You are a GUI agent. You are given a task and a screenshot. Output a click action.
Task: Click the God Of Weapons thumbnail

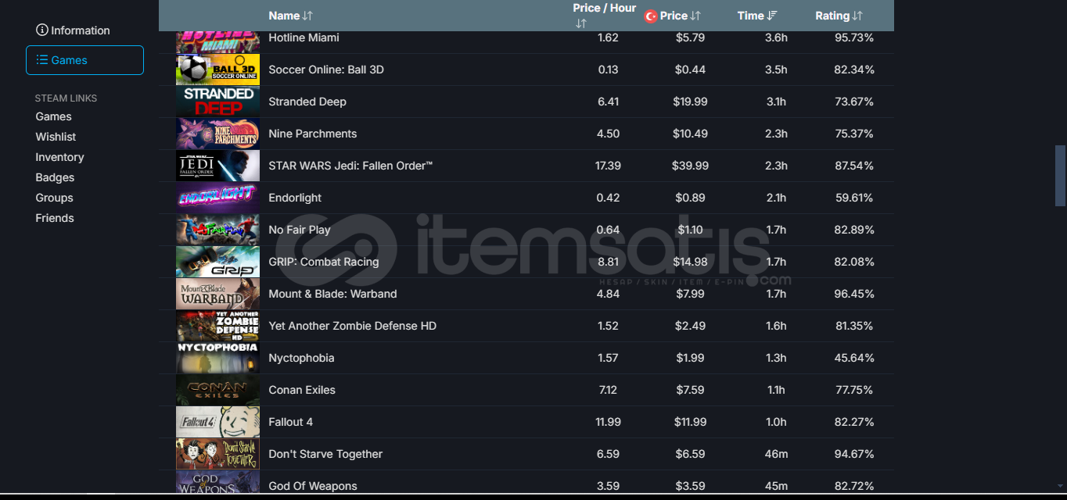pos(217,482)
